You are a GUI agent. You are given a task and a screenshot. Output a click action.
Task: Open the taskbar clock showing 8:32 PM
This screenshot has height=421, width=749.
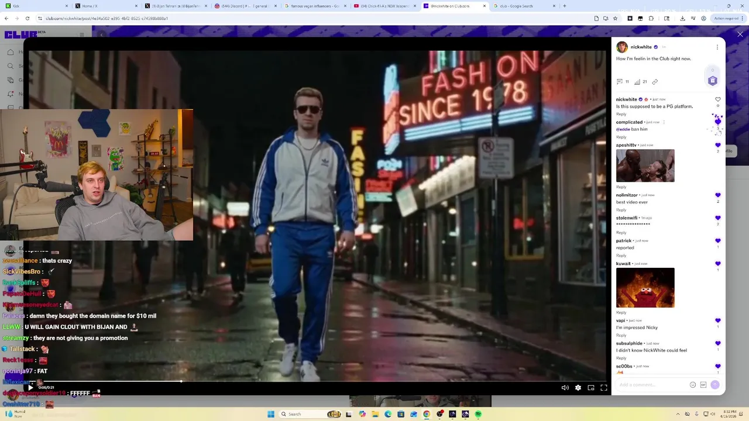coord(728,414)
